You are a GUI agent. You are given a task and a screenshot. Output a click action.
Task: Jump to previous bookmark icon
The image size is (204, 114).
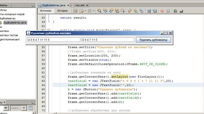[x=130, y=11]
